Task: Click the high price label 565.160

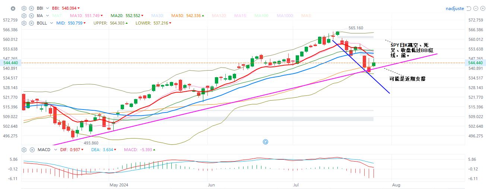Action: [356, 28]
